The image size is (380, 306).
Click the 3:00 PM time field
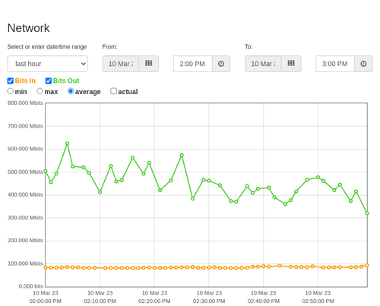(335, 64)
